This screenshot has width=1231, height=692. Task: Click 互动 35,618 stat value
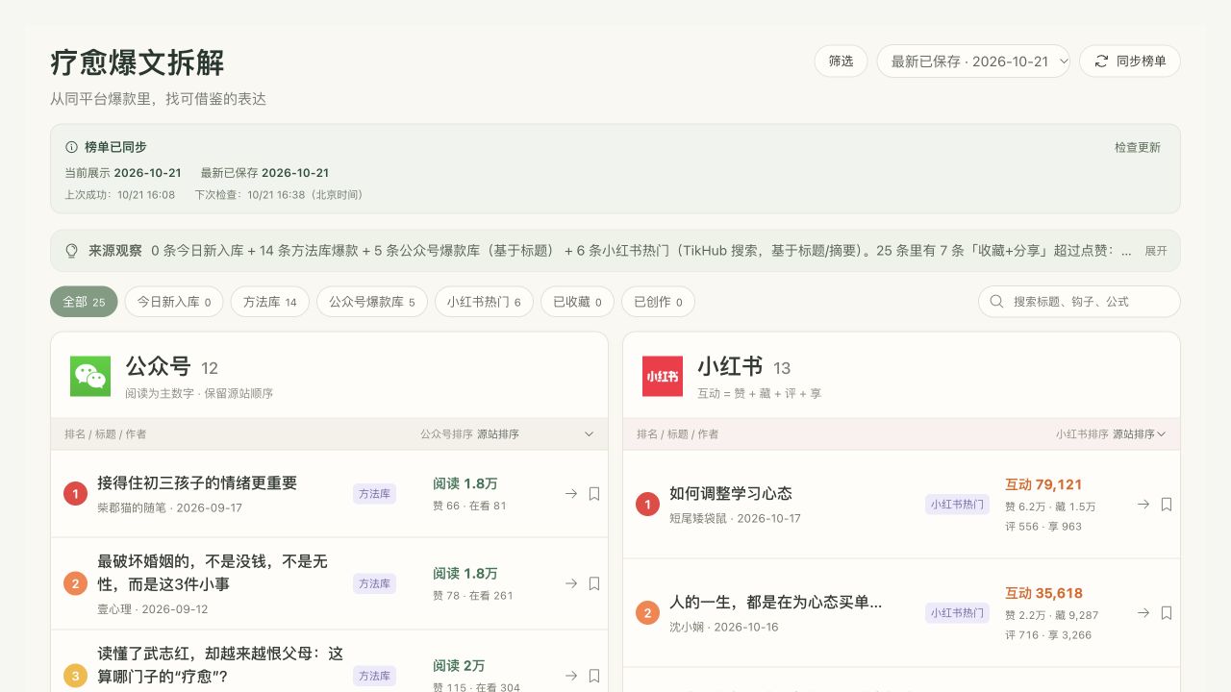(x=1043, y=593)
